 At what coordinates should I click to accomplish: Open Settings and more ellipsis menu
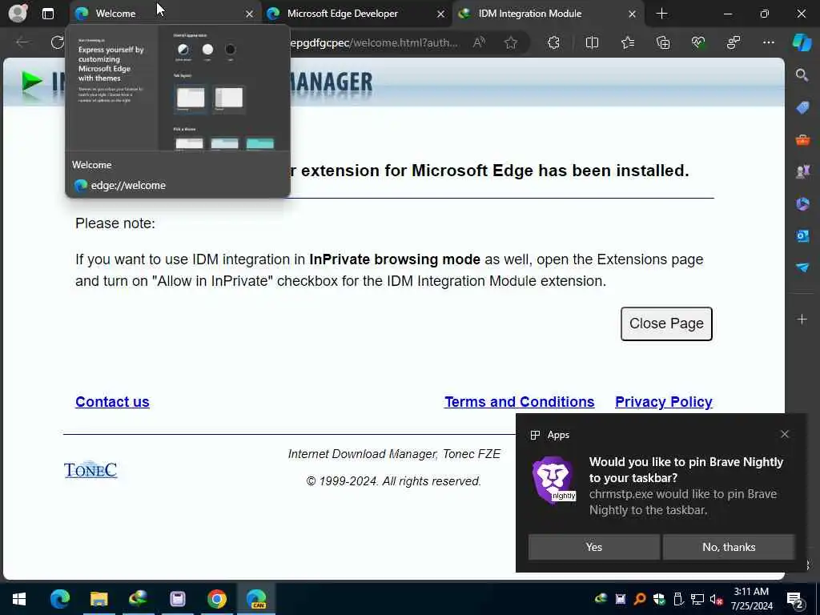(768, 43)
